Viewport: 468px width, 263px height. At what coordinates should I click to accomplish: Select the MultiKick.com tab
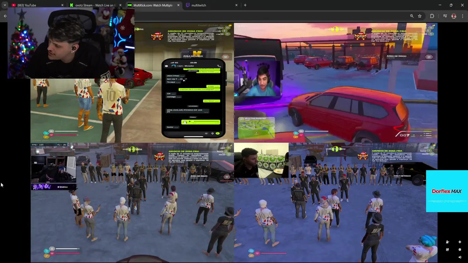[154, 5]
